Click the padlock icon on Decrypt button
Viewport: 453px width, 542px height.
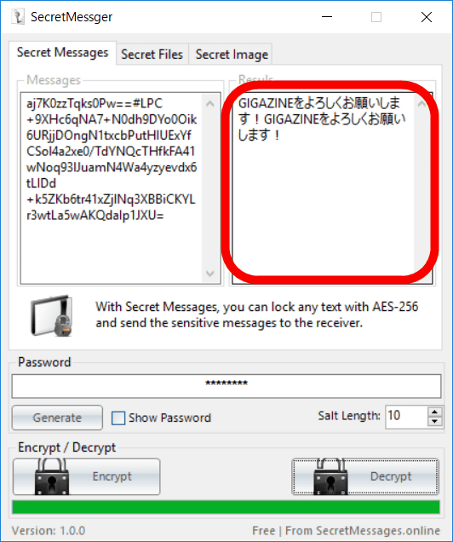(x=330, y=477)
